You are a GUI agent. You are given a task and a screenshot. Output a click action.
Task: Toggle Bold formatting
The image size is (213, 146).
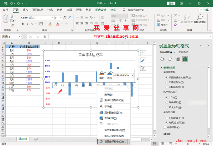(x=23, y=24)
